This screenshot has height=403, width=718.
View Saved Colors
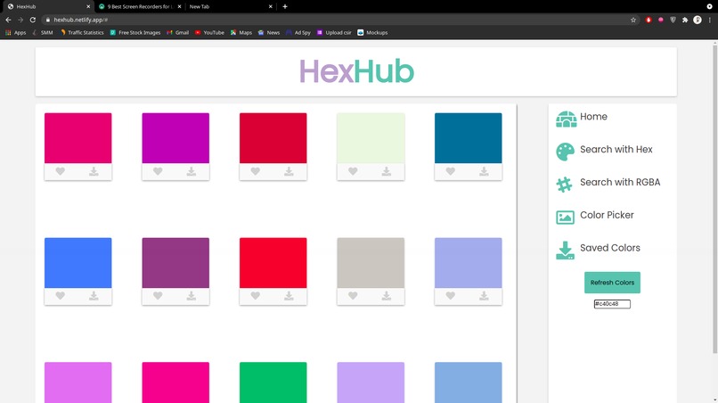tap(610, 248)
